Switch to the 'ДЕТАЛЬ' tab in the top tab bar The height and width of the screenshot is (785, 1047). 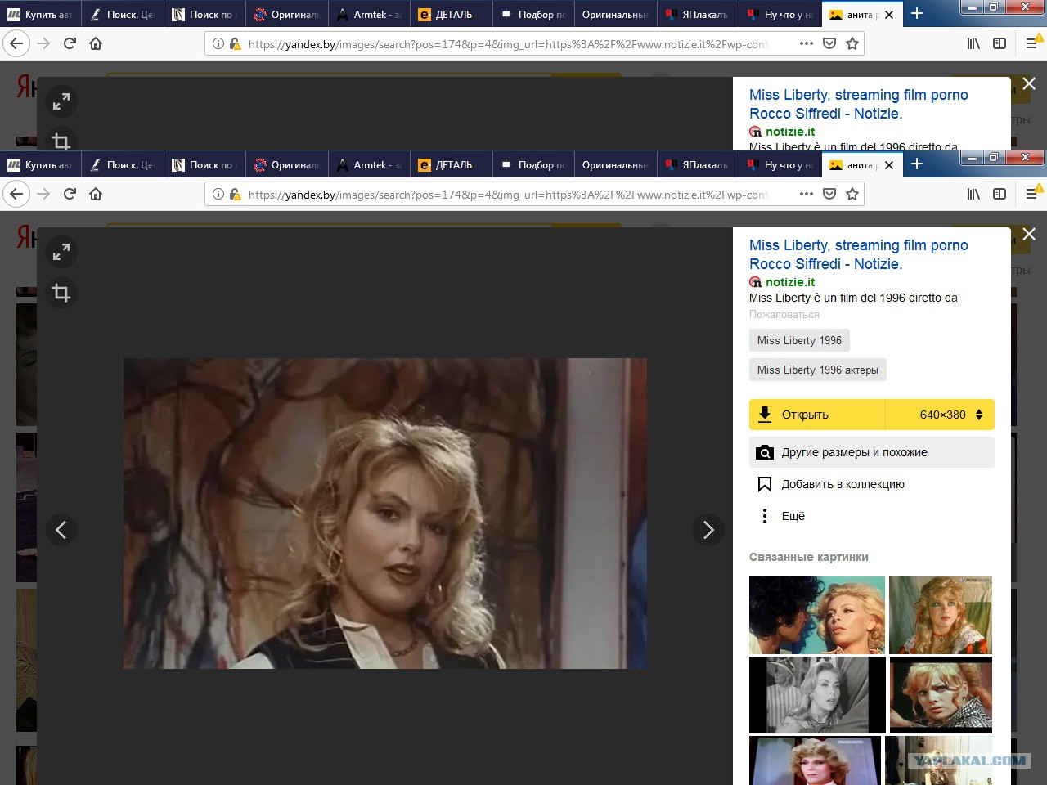[x=452, y=15]
